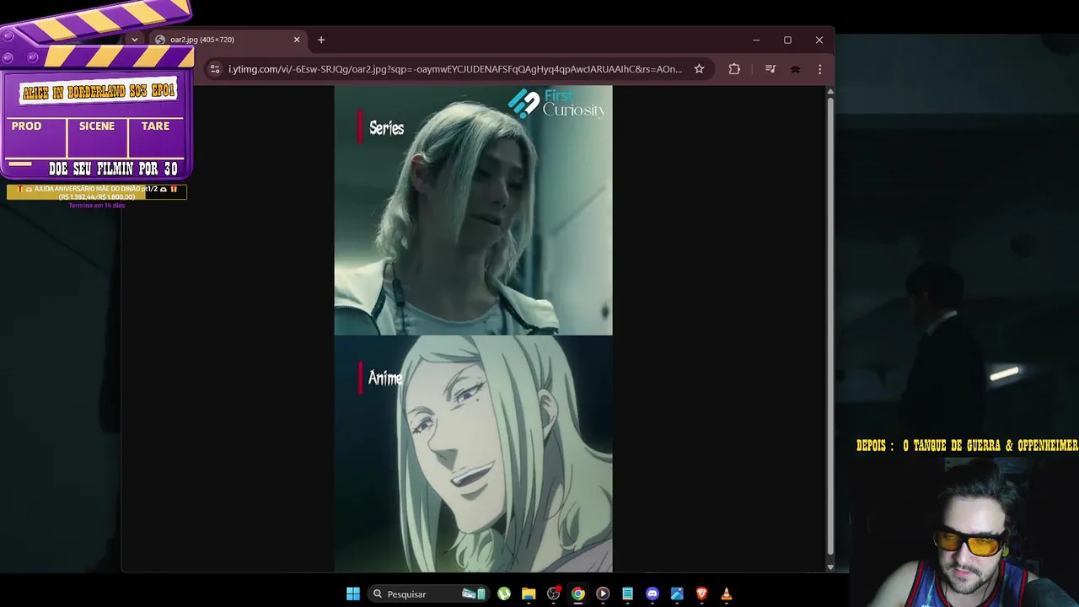Select the oar2.jpg (405×720) tab
The height and width of the screenshot is (607, 1079).
(x=228, y=40)
